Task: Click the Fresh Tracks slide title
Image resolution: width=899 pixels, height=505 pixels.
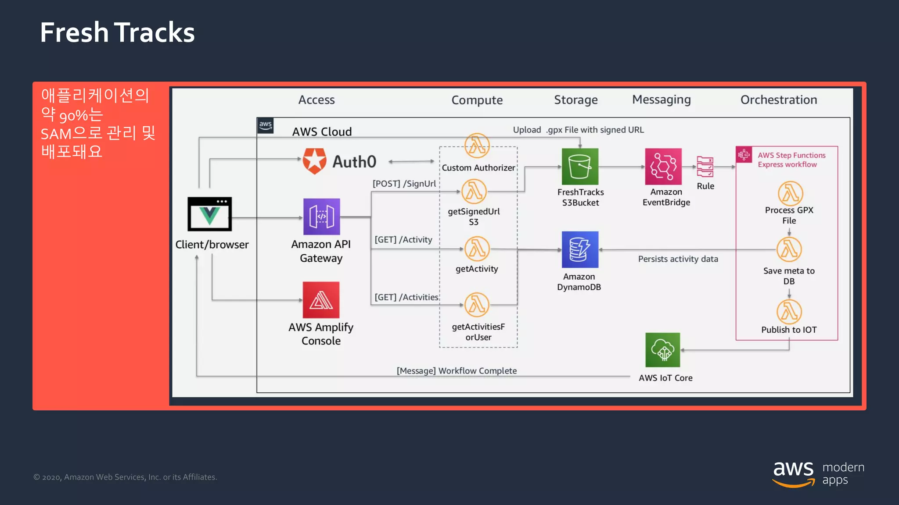Action: pyautogui.click(x=117, y=32)
